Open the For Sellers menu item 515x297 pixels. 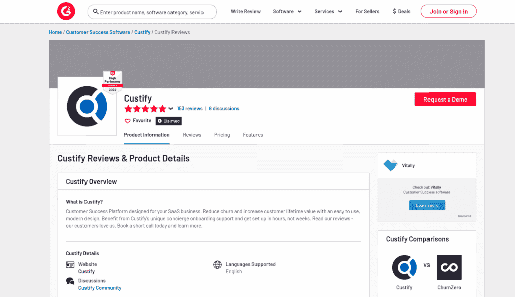(367, 11)
